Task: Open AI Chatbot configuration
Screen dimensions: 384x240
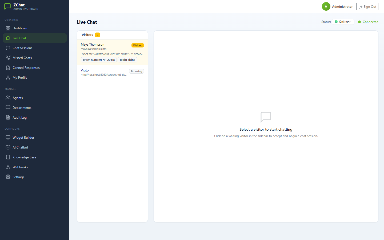Action: point(35,147)
